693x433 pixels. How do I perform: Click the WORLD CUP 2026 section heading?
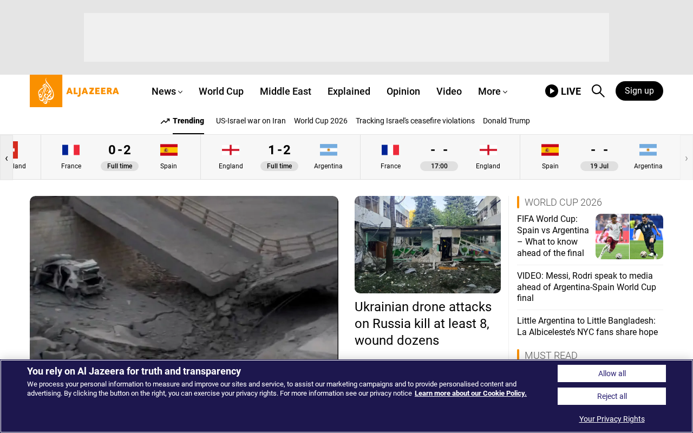tap(563, 202)
